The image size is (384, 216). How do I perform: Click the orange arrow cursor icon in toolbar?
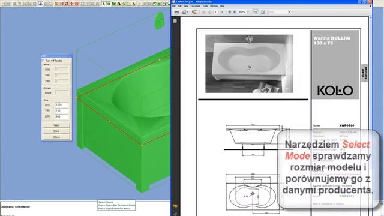click(x=134, y=4)
